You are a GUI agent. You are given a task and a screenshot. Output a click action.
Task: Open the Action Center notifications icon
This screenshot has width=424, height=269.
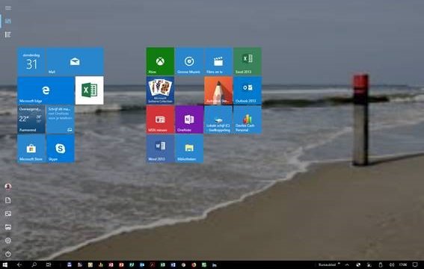pyautogui.click(x=415, y=265)
